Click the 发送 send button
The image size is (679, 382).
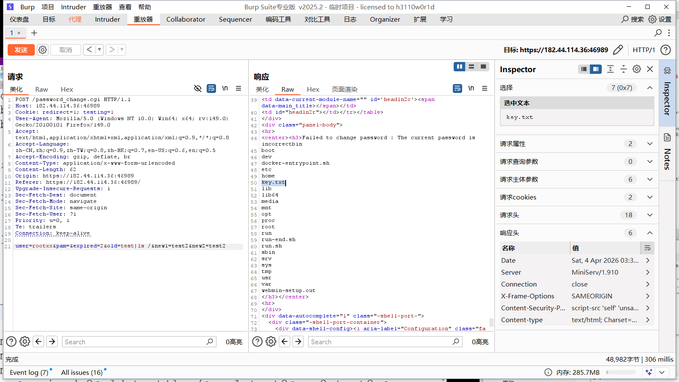click(21, 50)
